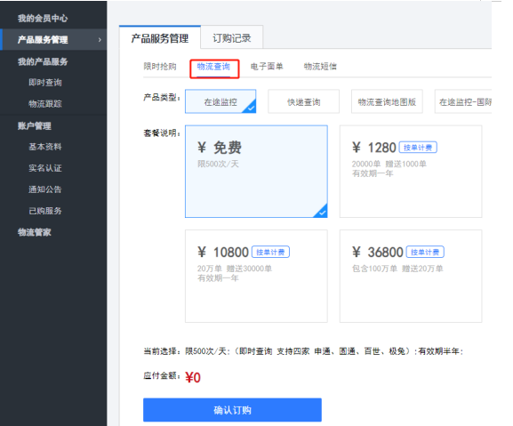Choose 物流查询地图版 product type
This screenshot has width=513, height=426.
click(387, 101)
